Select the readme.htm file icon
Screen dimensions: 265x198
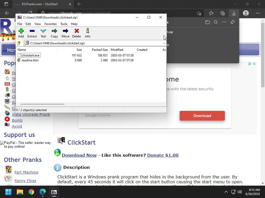(19, 60)
